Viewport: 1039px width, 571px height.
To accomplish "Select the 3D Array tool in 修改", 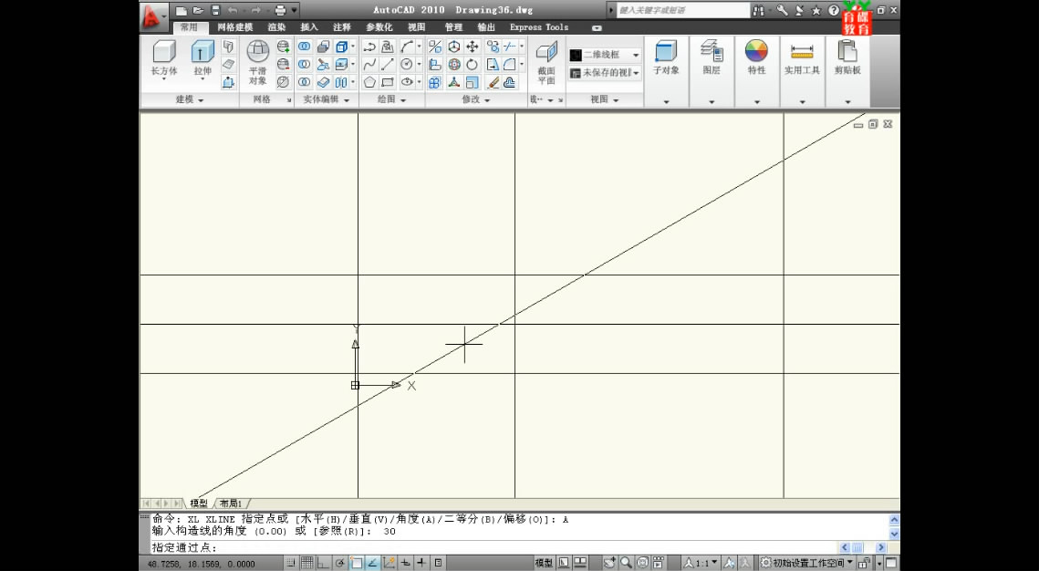I will [434, 82].
